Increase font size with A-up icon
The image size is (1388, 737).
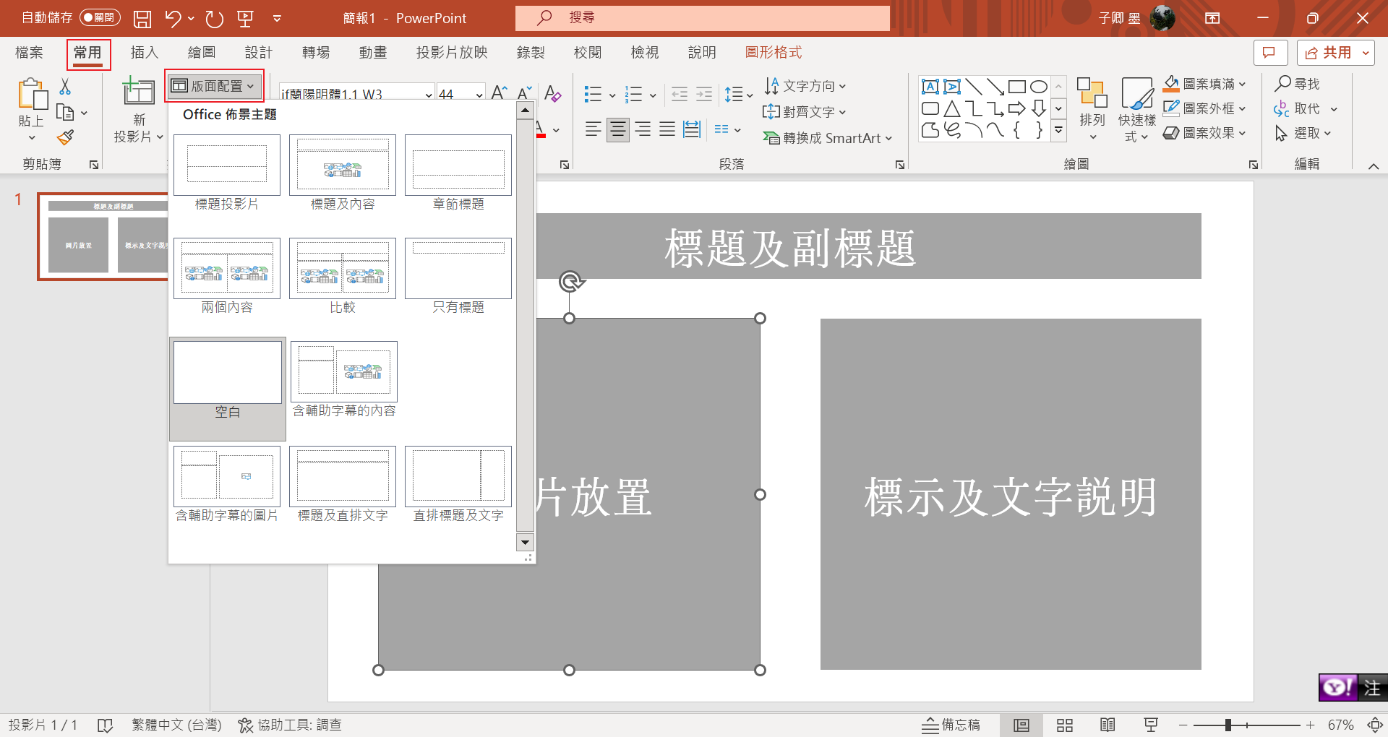click(x=499, y=92)
